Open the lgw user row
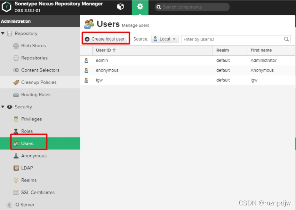Screen dimensions: 296x210 [x=188, y=80]
